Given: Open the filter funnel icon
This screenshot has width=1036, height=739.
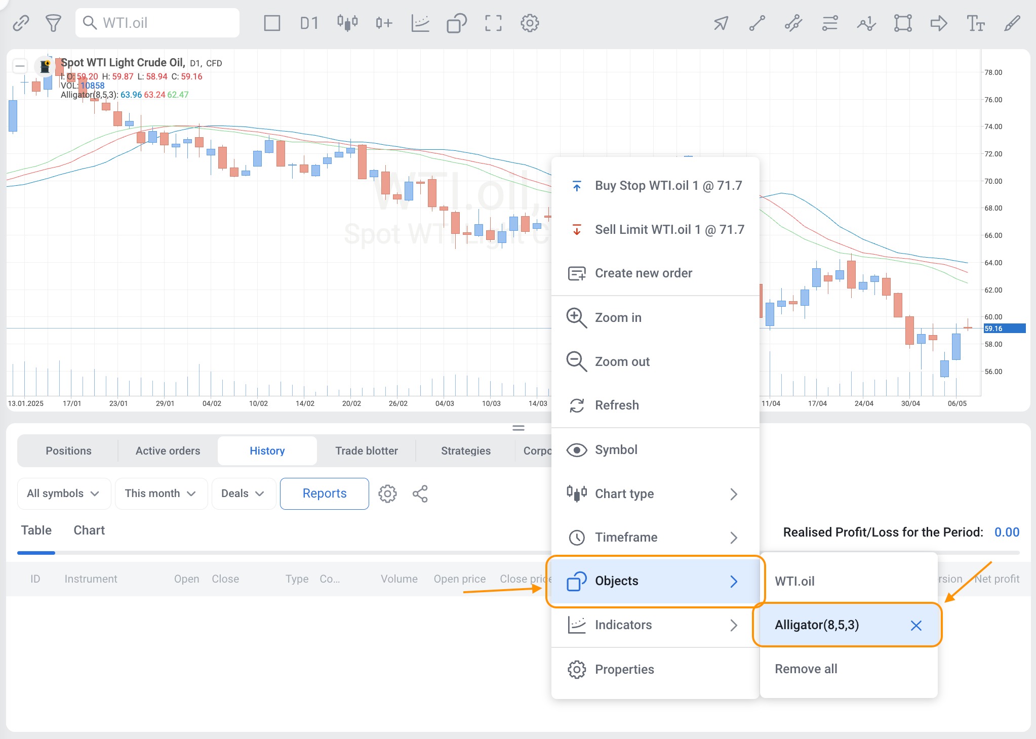Looking at the screenshot, I should tap(53, 23).
